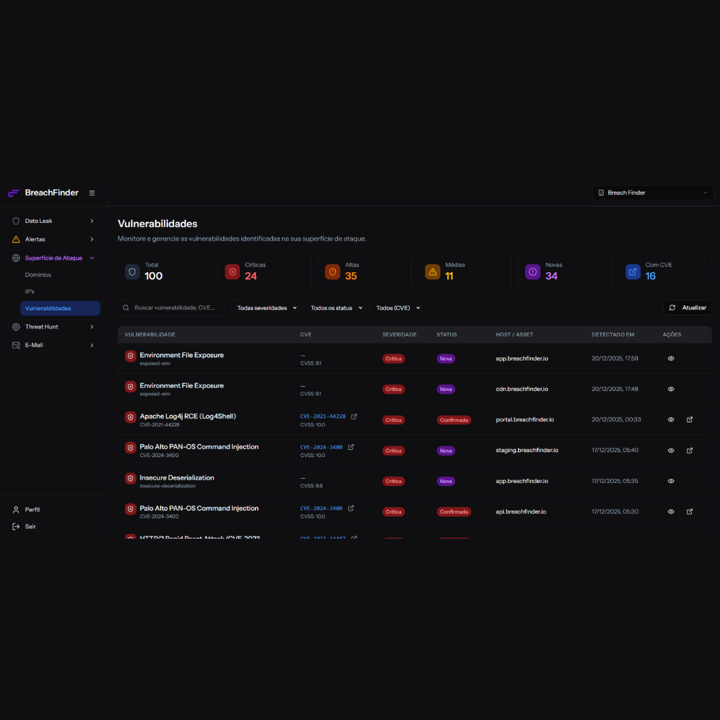
Task: View details eye icon for cdn.breachfinder.io row
Action: click(671, 389)
